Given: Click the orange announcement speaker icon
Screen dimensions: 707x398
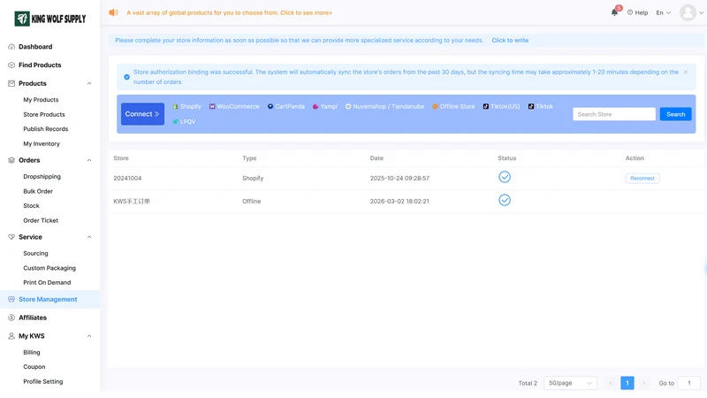Looking at the screenshot, I should click(113, 12).
